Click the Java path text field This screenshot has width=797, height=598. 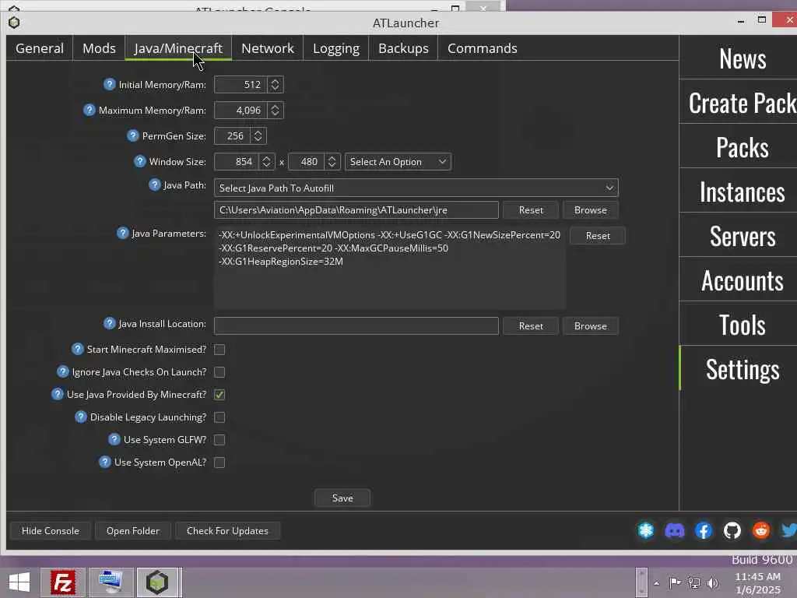coord(356,210)
